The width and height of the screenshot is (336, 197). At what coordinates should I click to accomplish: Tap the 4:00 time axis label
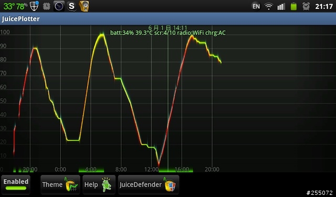(91, 169)
